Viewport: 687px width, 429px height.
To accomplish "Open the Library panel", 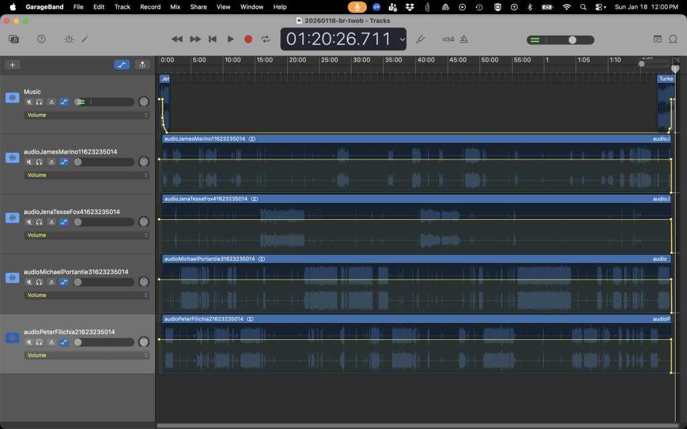I will tap(13, 39).
